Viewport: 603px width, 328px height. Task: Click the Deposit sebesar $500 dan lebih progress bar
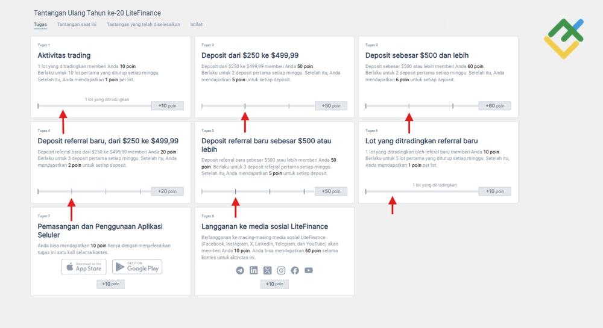pos(422,106)
